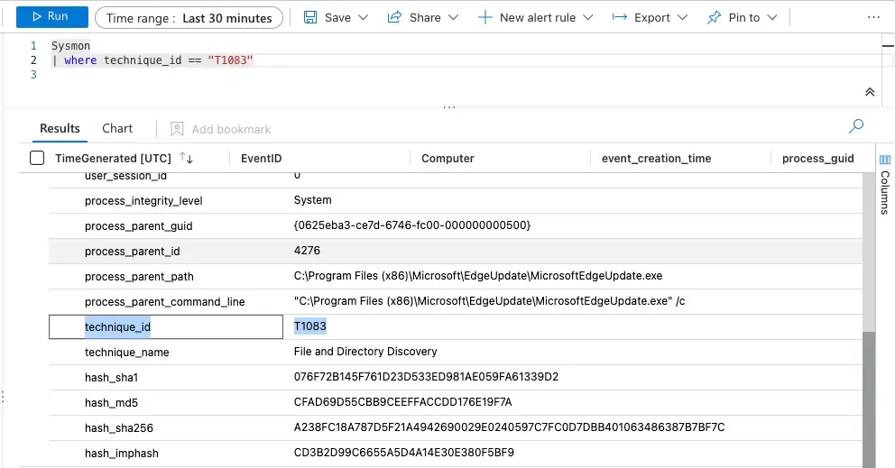Click the value 4276

(307, 250)
